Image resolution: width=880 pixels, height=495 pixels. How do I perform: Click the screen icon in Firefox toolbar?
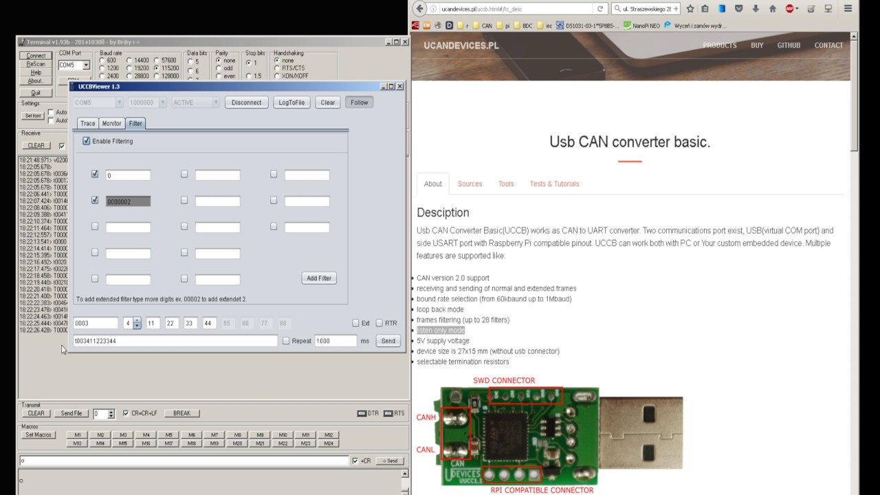click(x=828, y=9)
